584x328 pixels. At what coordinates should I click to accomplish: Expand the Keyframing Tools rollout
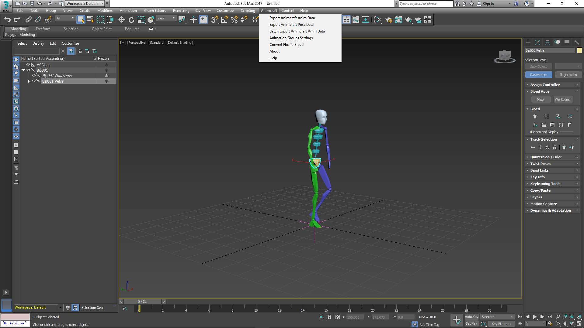coord(552,184)
